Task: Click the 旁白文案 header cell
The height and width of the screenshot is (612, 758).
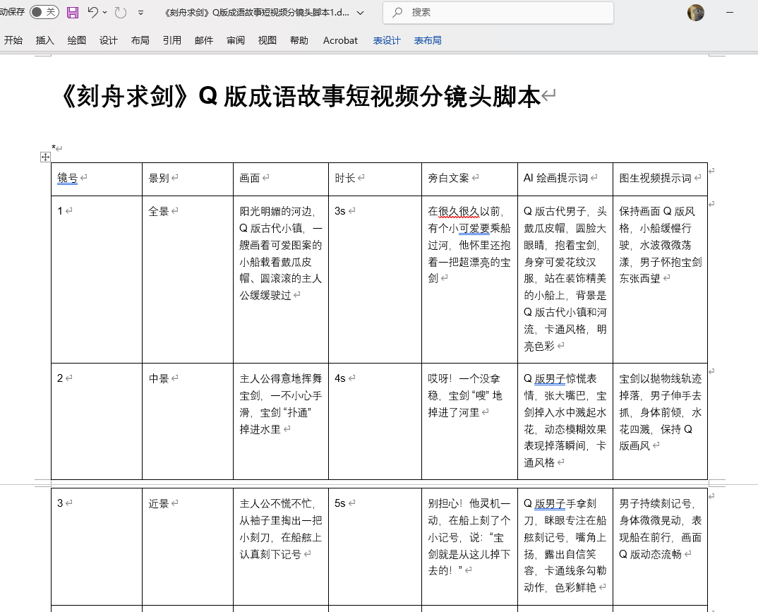Action: [x=469, y=179]
